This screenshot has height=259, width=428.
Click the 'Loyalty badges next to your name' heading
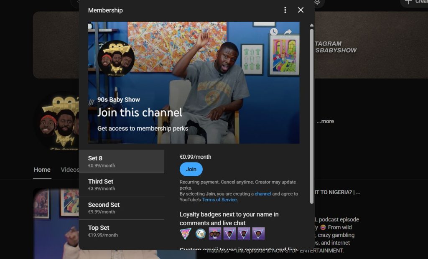(229, 218)
